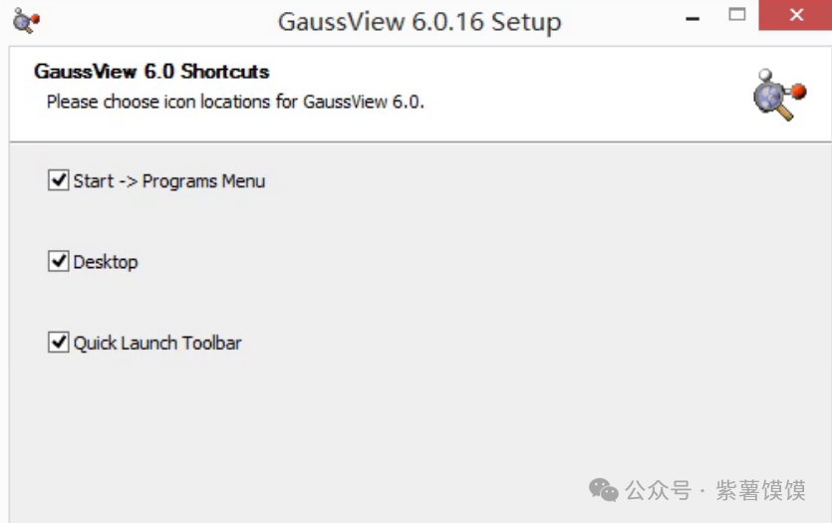The height and width of the screenshot is (523, 832).
Task: Click the "Quick Launch Toolbar" label text
Action: (x=157, y=343)
